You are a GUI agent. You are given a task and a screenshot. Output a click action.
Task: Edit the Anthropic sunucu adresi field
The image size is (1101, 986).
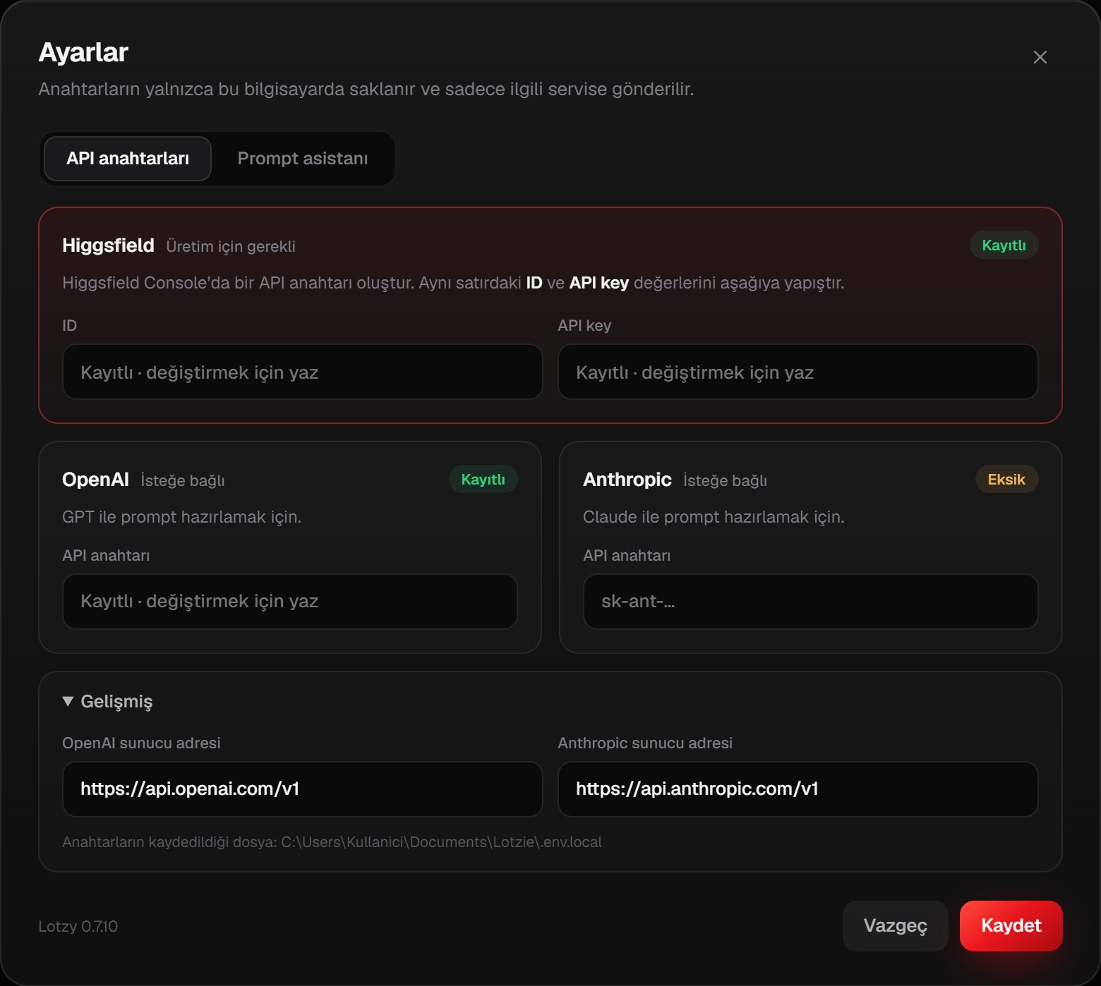pyautogui.click(x=798, y=789)
